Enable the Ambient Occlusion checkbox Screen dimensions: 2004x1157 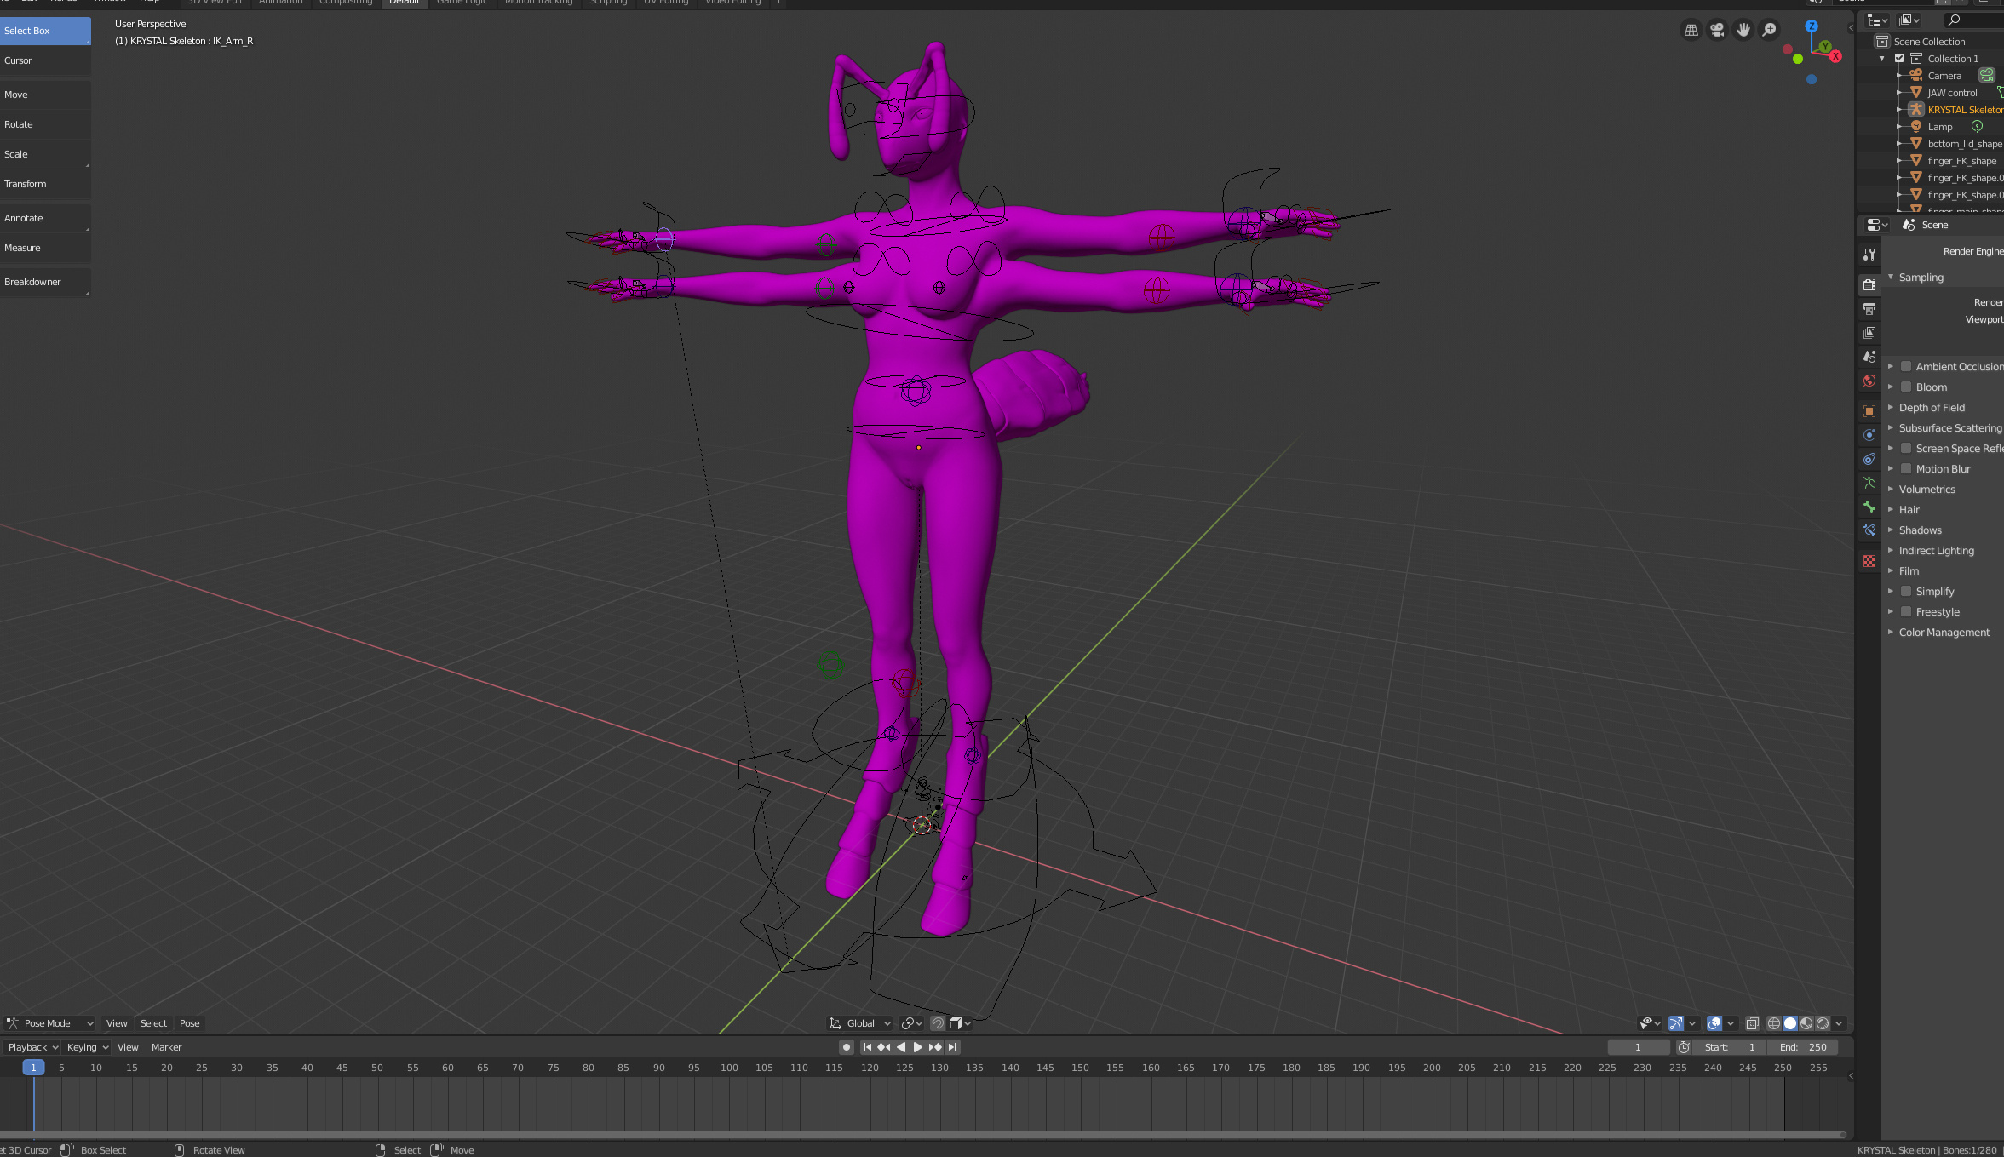(x=1906, y=366)
